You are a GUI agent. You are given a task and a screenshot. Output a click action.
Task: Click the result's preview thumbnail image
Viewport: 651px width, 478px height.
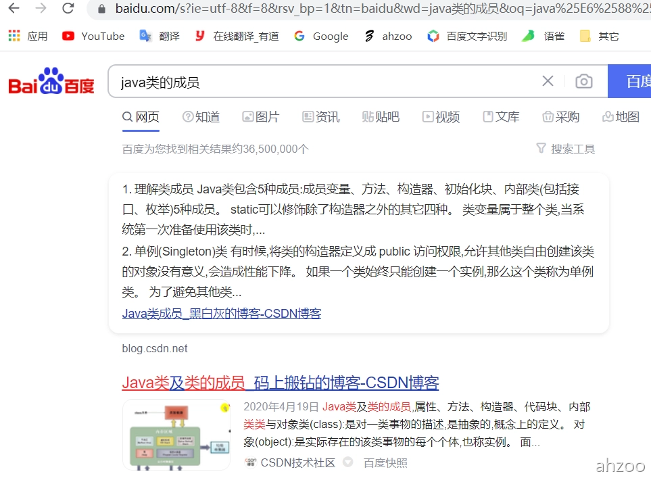(x=176, y=435)
